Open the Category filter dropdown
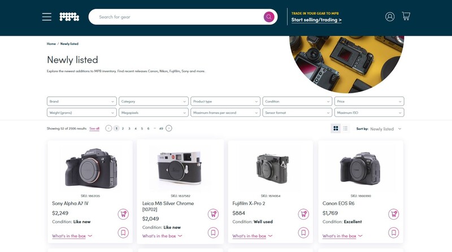Screen dimensions: 452x252 coord(154,101)
